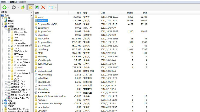The image size is (200, 112).
Task: Select 'csrunbuffer' in the file list
Action: point(43,107)
